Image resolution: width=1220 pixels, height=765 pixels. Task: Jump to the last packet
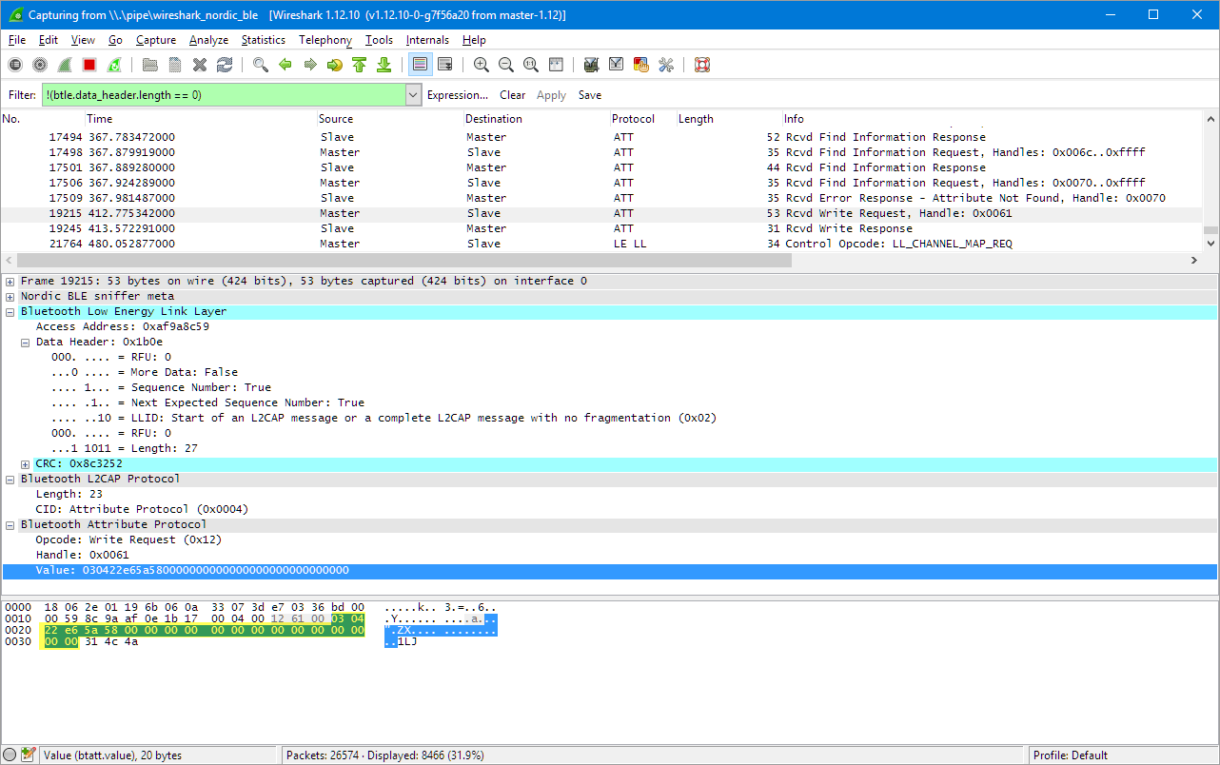[x=384, y=65]
